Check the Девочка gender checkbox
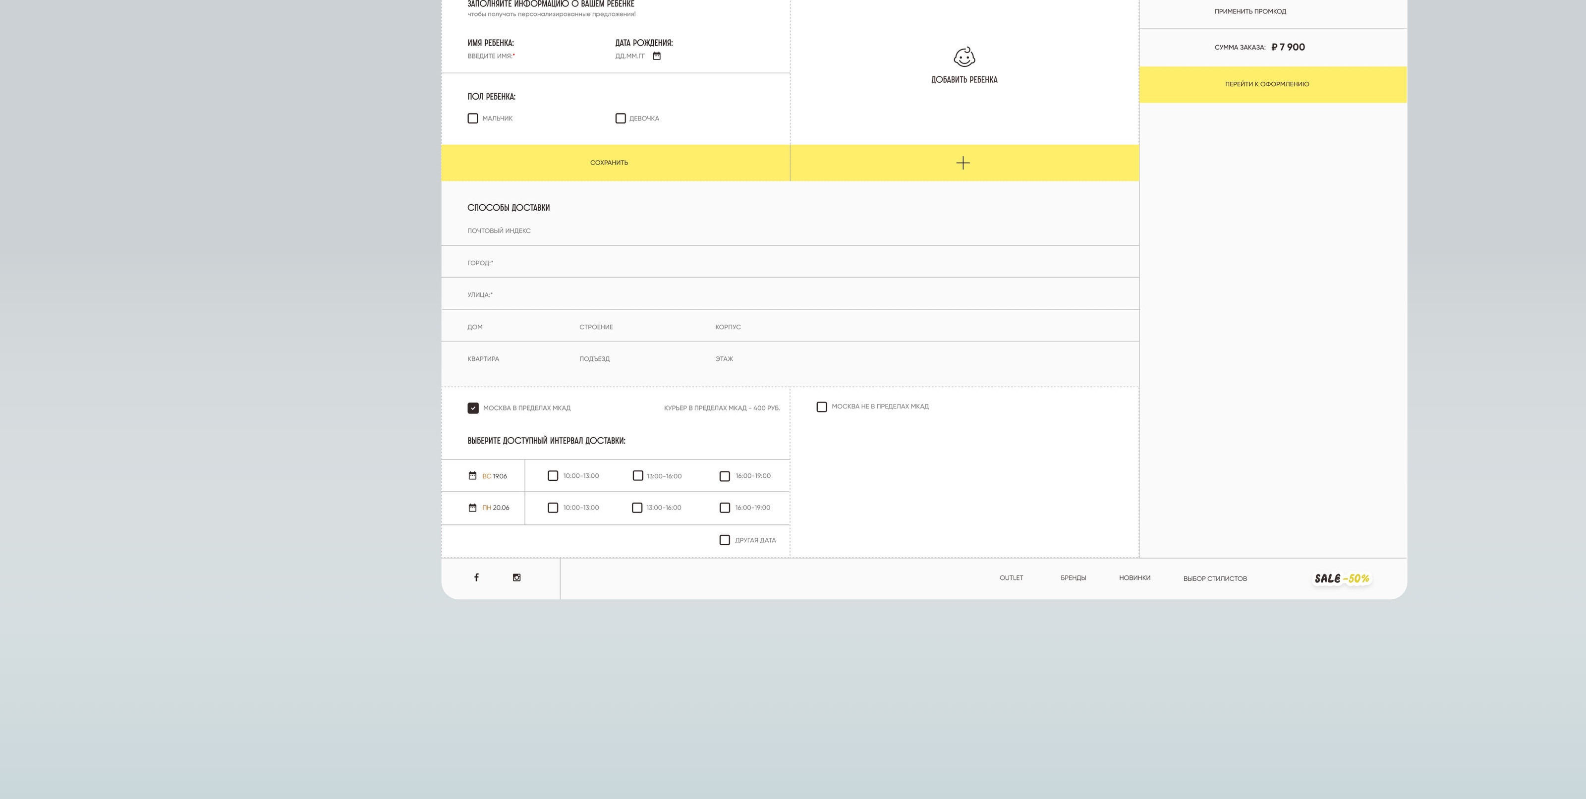The height and width of the screenshot is (799, 1586). pos(620,118)
